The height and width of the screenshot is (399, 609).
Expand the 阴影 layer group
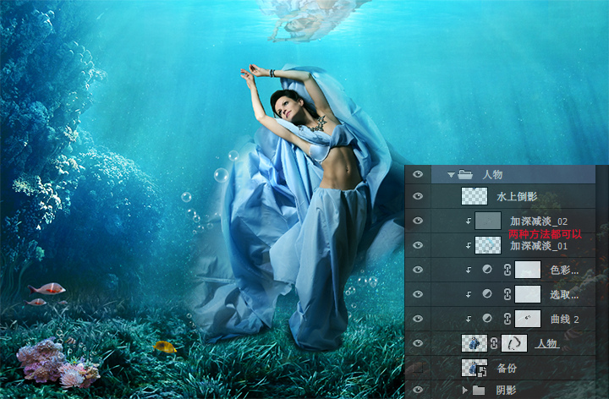[464, 390]
